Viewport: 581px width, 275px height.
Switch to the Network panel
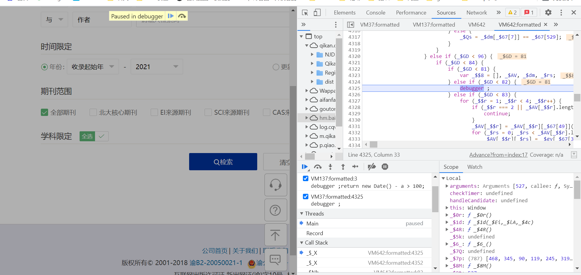click(477, 13)
